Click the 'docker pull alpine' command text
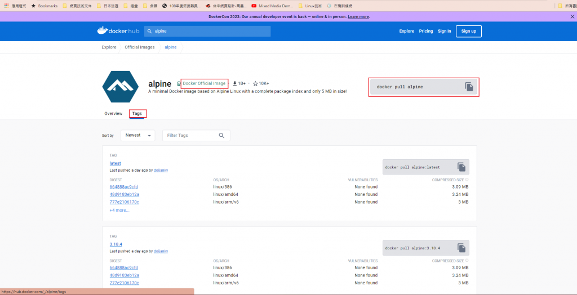The image size is (577, 295). [400, 87]
